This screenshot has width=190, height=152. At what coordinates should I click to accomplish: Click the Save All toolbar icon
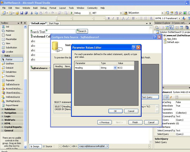tap(26, 13)
